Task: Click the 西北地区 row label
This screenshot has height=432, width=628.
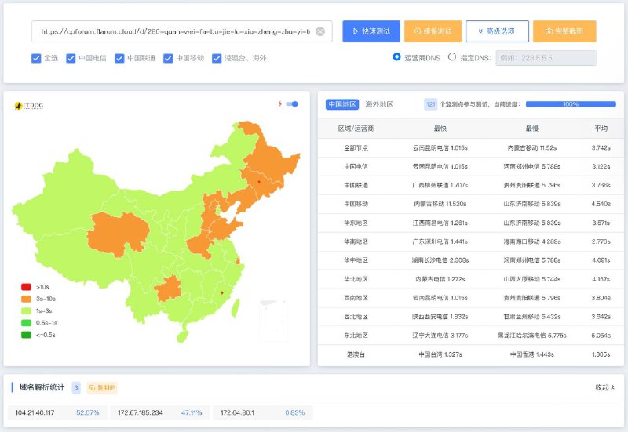Action: [356, 317]
